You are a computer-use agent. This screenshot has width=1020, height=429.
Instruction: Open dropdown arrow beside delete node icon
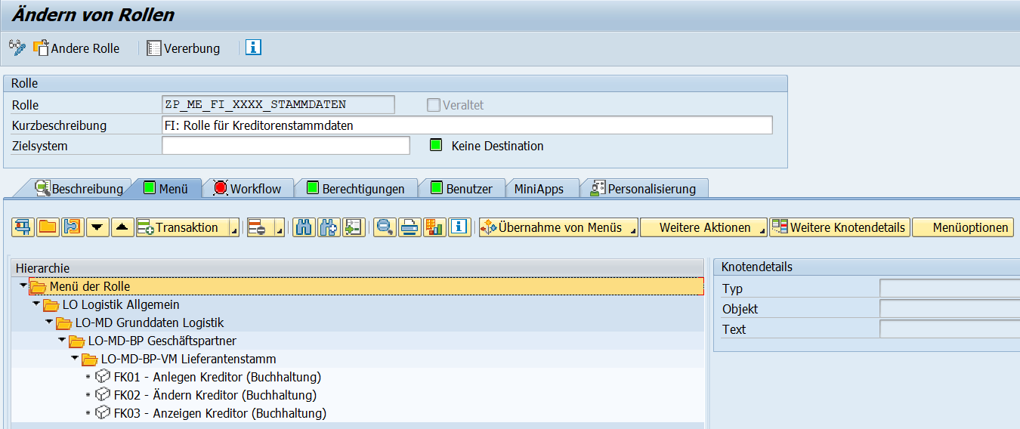click(x=279, y=229)
